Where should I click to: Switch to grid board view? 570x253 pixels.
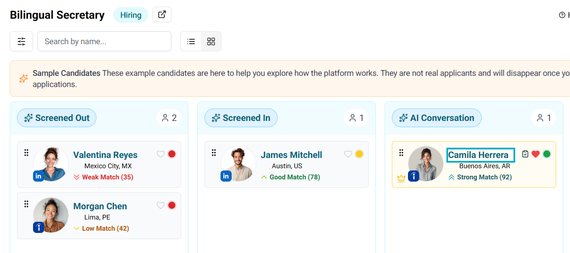click(211, 41)
